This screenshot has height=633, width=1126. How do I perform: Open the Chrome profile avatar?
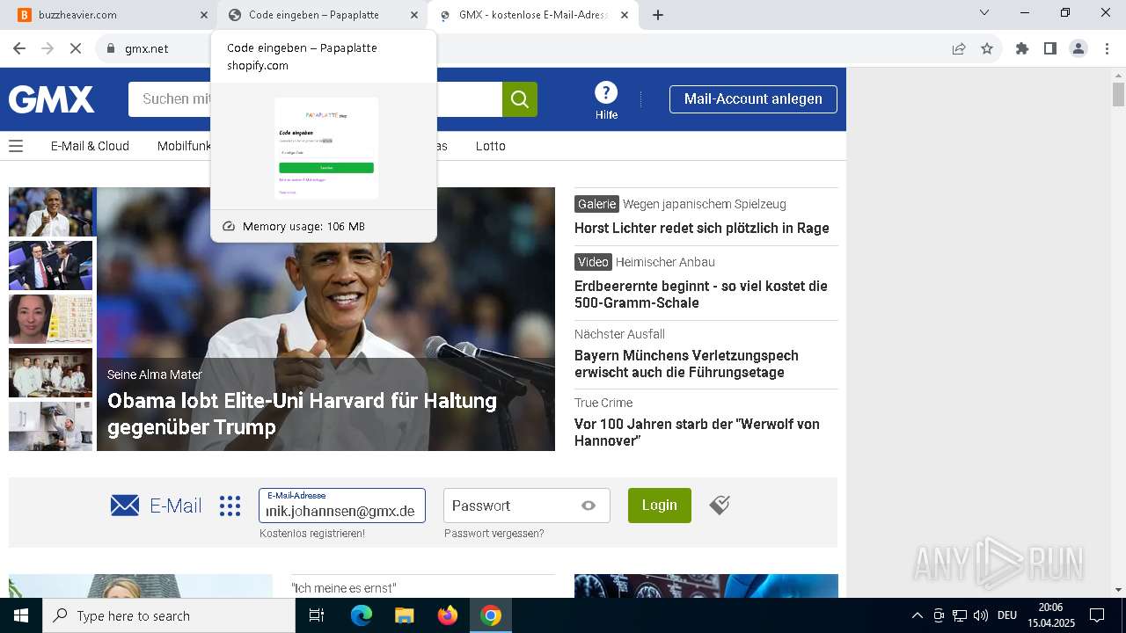coord(1078,48)
